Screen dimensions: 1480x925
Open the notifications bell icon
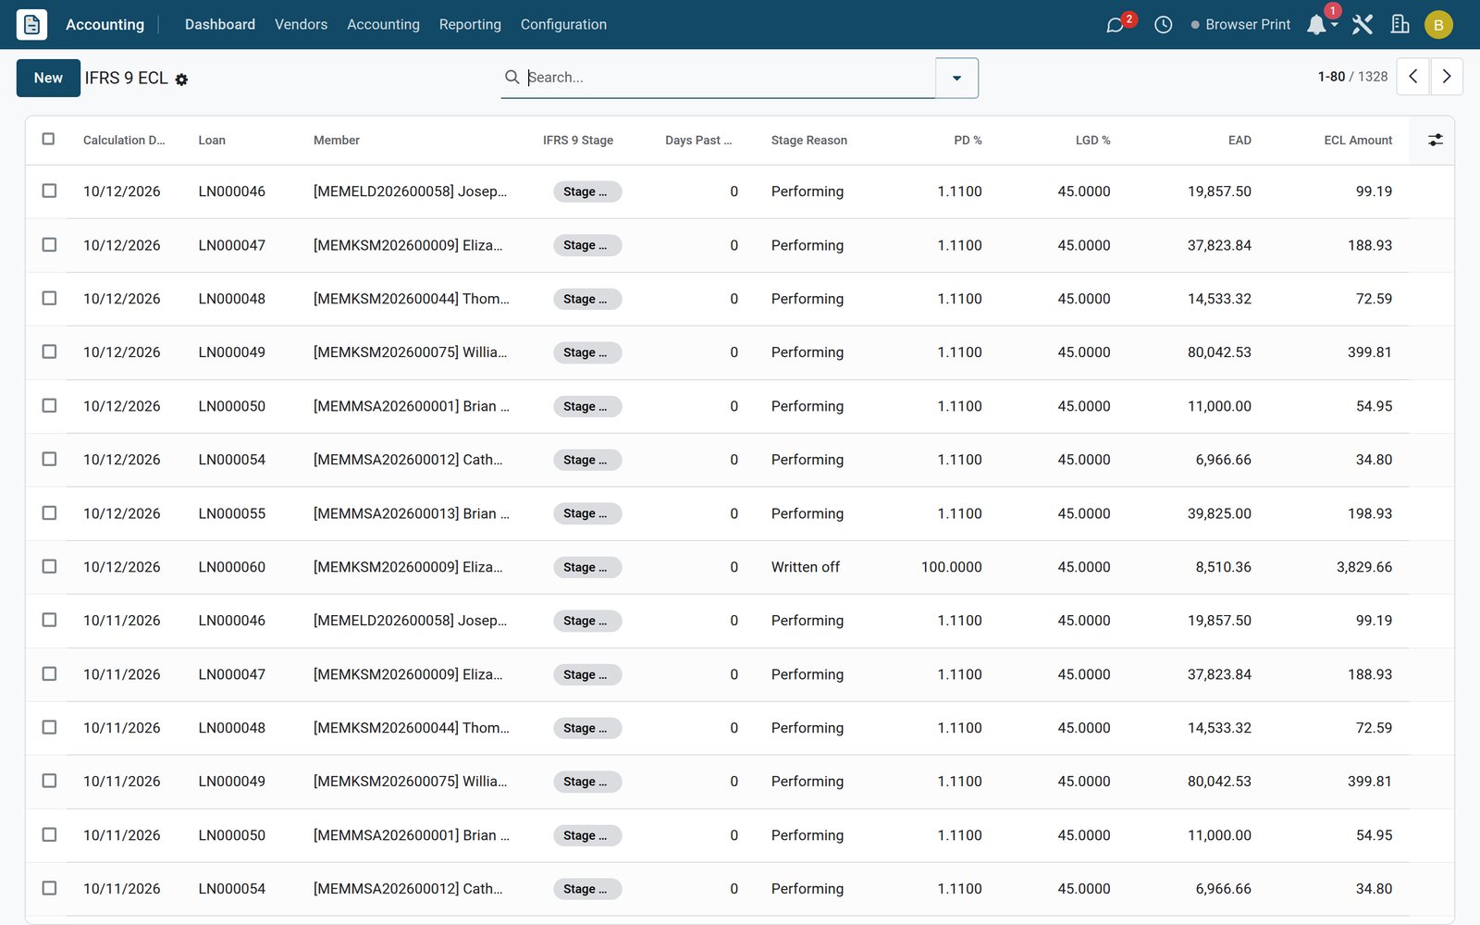[x=1316, y=25]
